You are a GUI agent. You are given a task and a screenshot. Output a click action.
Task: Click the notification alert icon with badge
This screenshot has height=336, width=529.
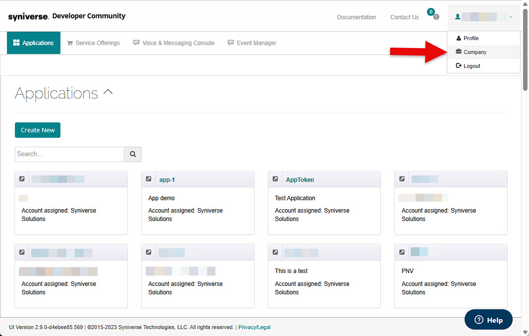(x=434, y=16)
